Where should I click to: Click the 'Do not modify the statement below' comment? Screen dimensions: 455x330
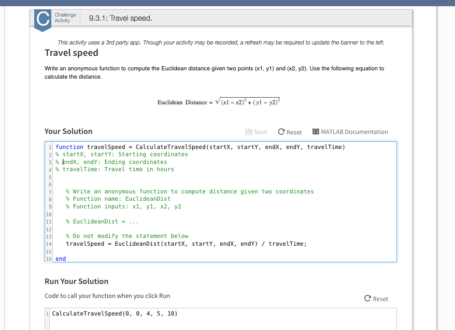tap(127, 236)
